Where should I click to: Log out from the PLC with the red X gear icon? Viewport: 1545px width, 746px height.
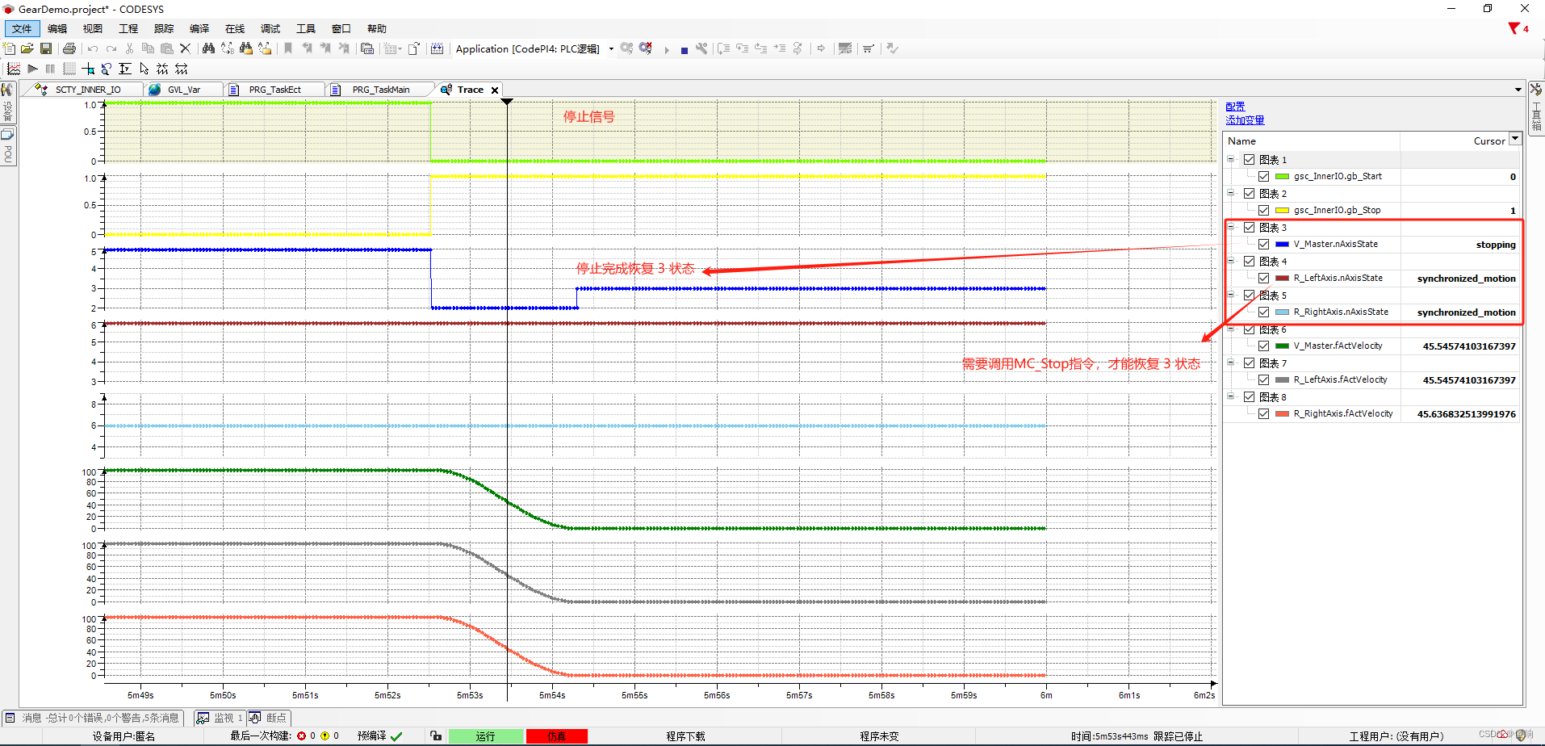point(646,48)
